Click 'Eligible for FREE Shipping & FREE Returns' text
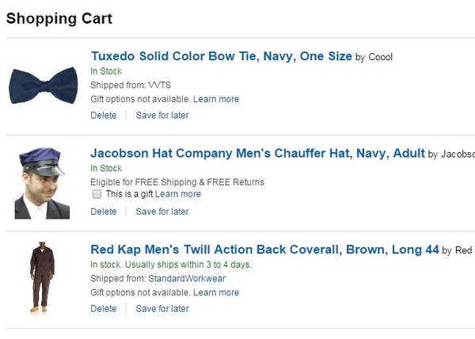The width and height of the screenshot is (475, 339). point(177,182)
